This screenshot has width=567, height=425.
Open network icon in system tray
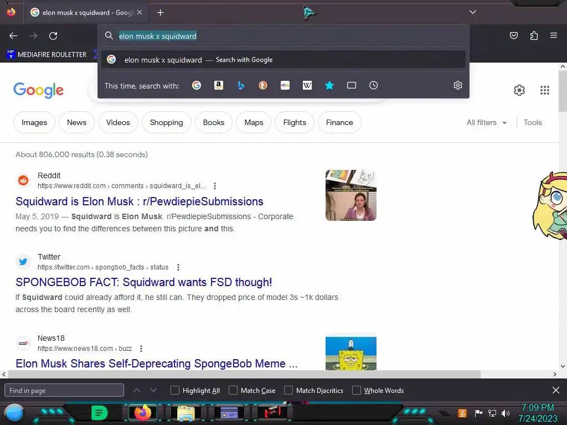click(492, 413)
